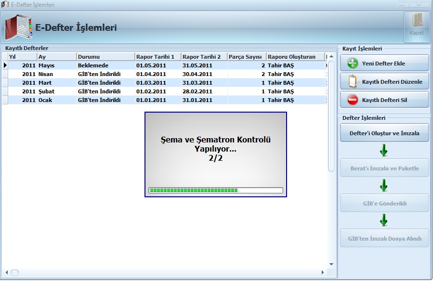Click the horizontal scroll right arrow
433x282 pixels.
[x=323, y=272]
